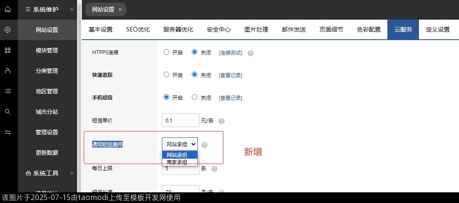Click the search magnifier icon in the sidebar
The height and width of the screenshot is (203, 459).
(7, 112)
